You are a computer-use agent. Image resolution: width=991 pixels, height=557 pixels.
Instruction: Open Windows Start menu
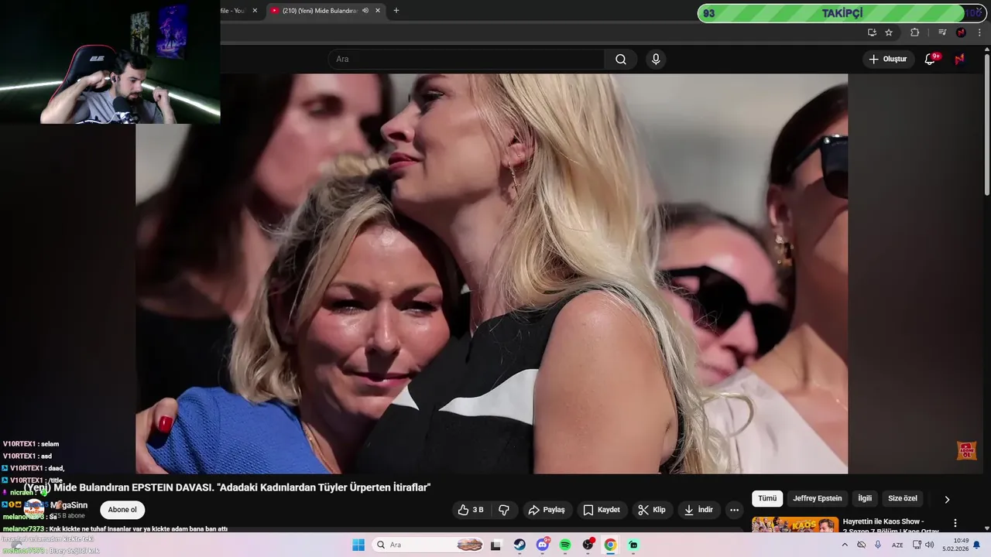click(x=358, y=545)
